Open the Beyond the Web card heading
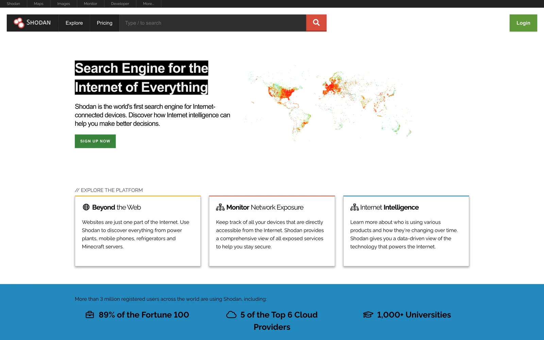Viewport: 544px width, 340px height. click(x=116, y=207)
